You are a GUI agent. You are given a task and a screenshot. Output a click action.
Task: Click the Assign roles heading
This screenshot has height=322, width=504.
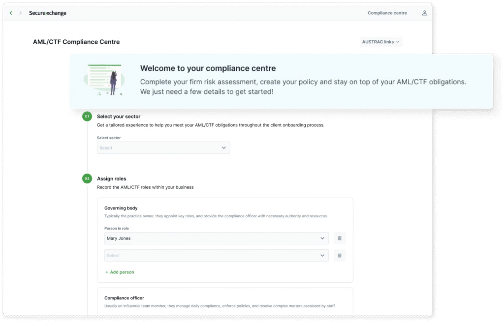(112, 178)
